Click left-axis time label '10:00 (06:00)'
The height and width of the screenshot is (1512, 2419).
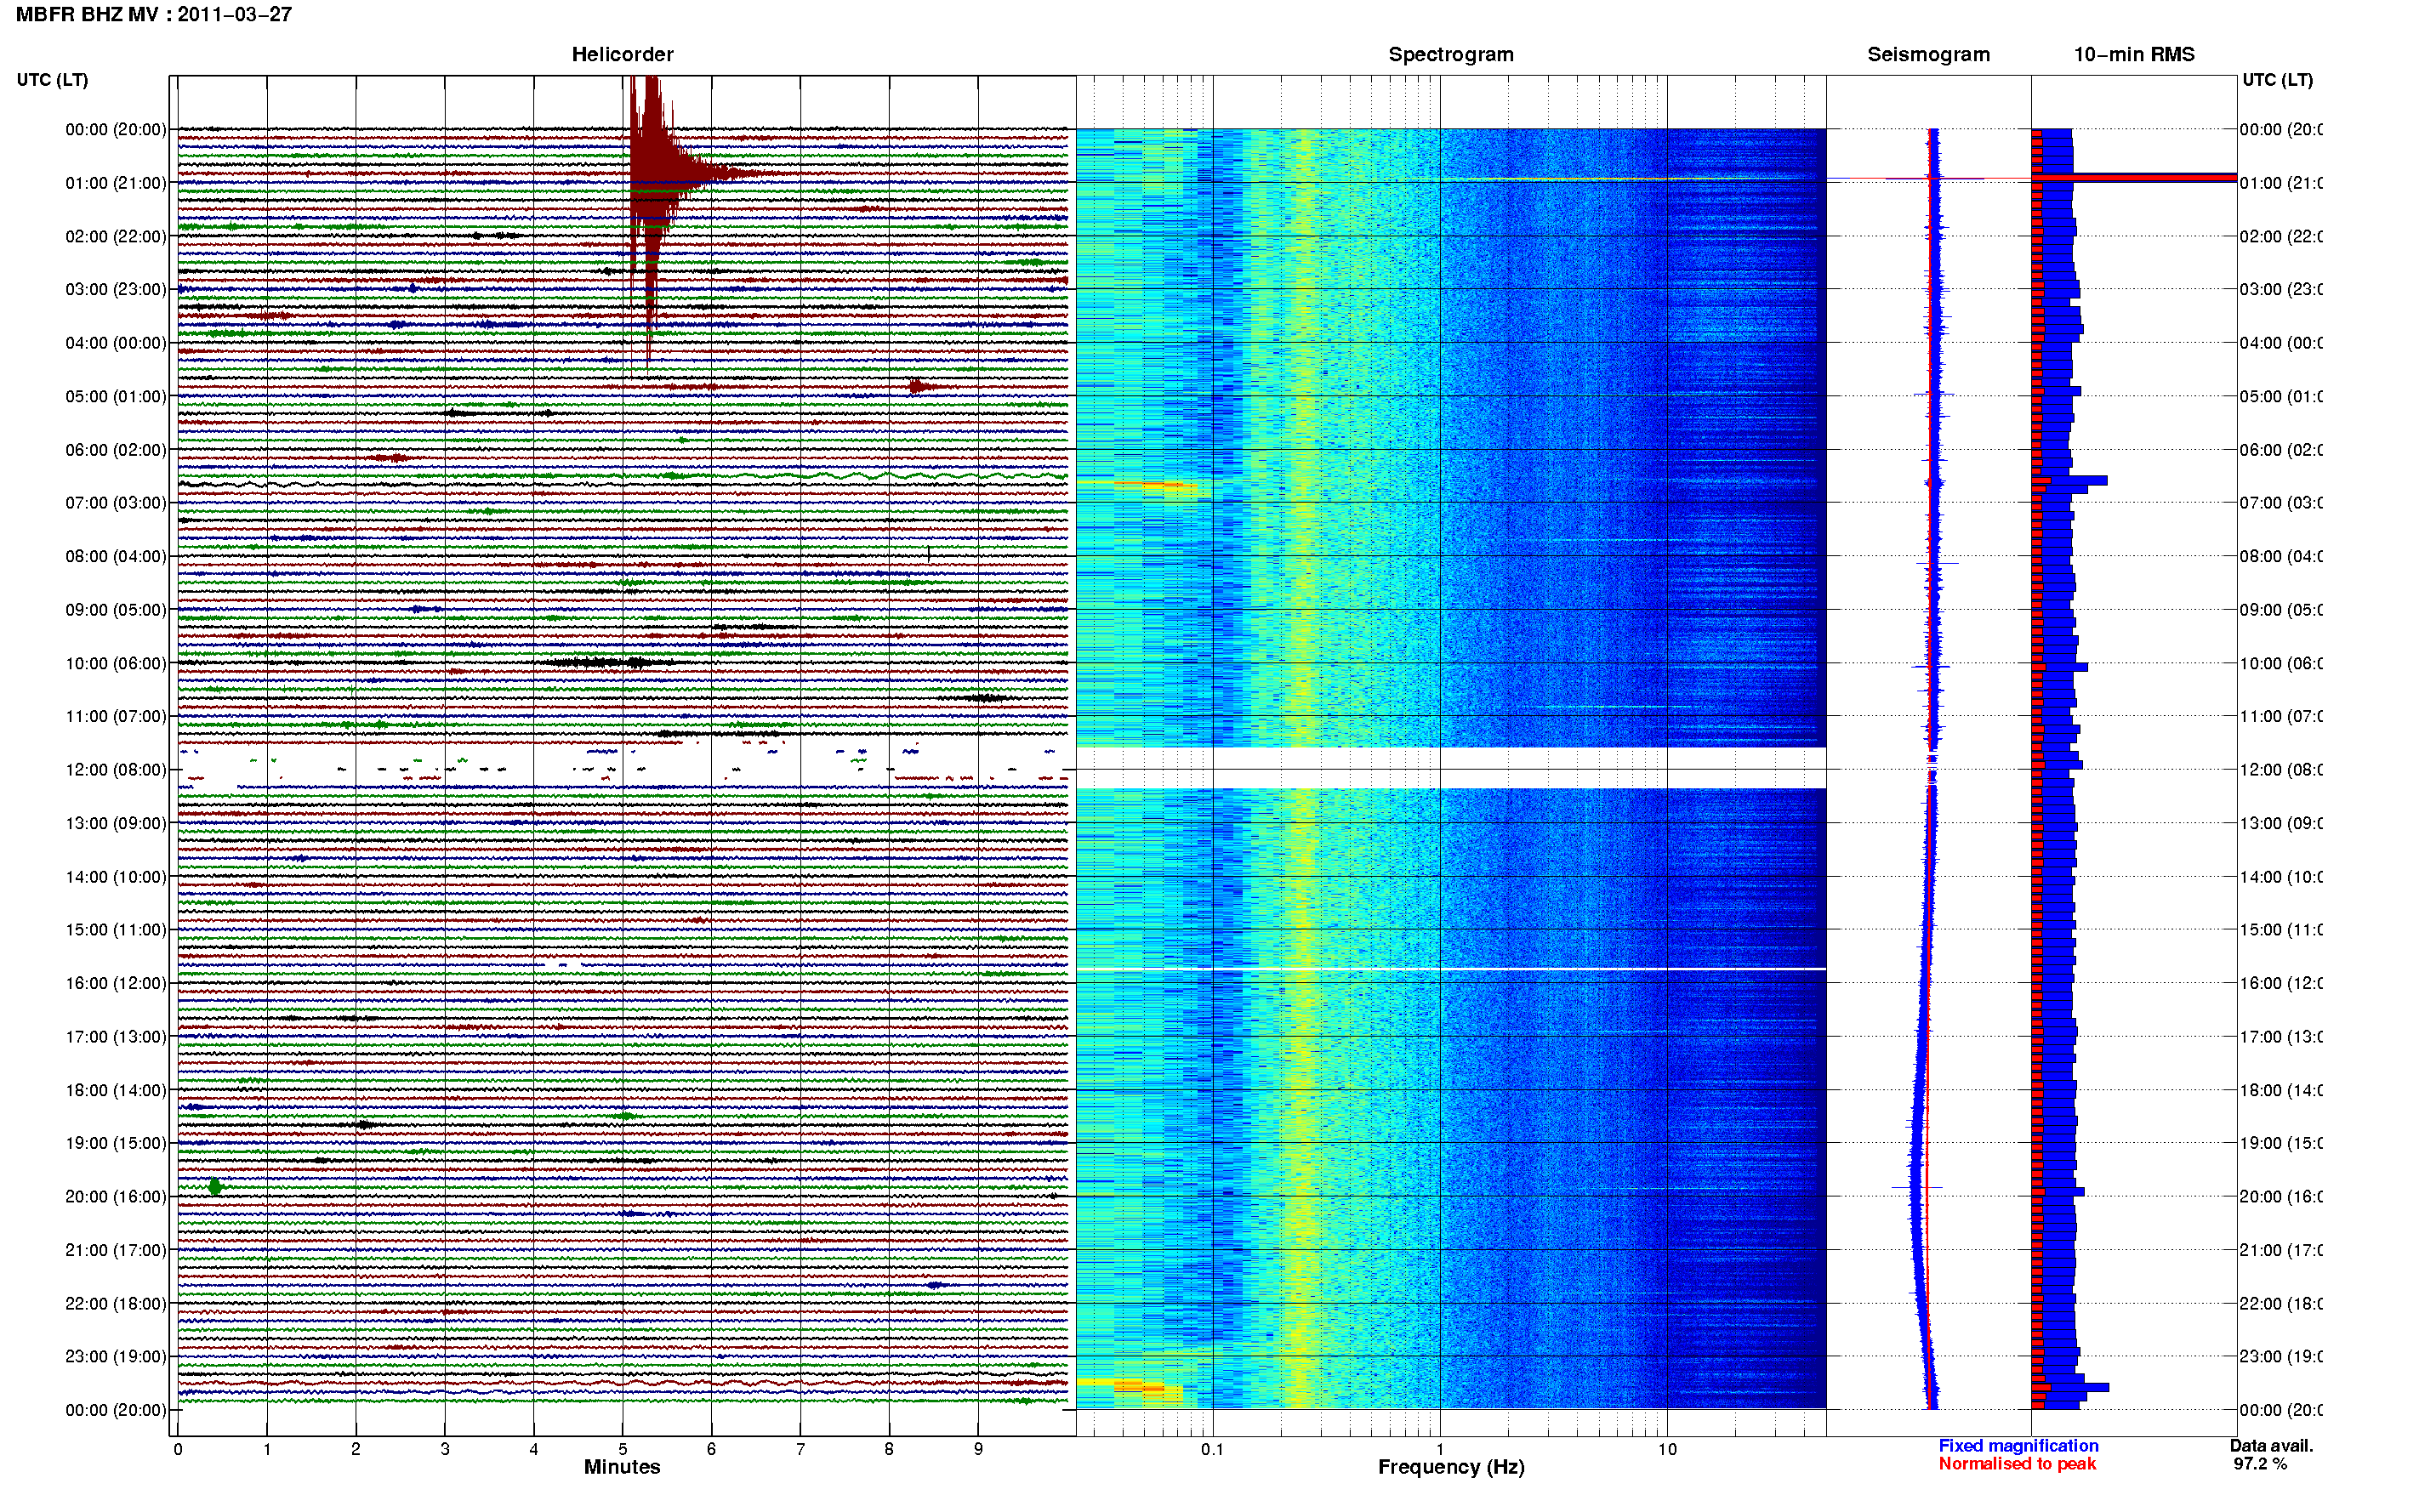coord(116,663)
